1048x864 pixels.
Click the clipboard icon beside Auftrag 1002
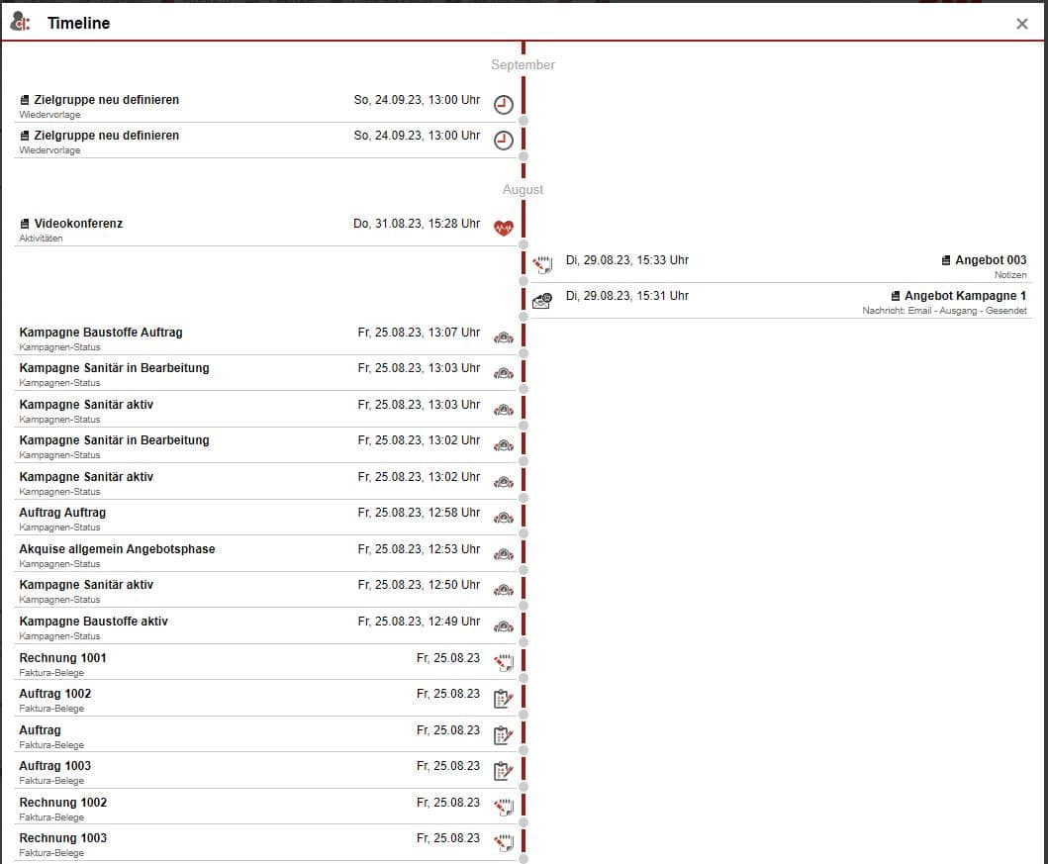tap(504, 699)
